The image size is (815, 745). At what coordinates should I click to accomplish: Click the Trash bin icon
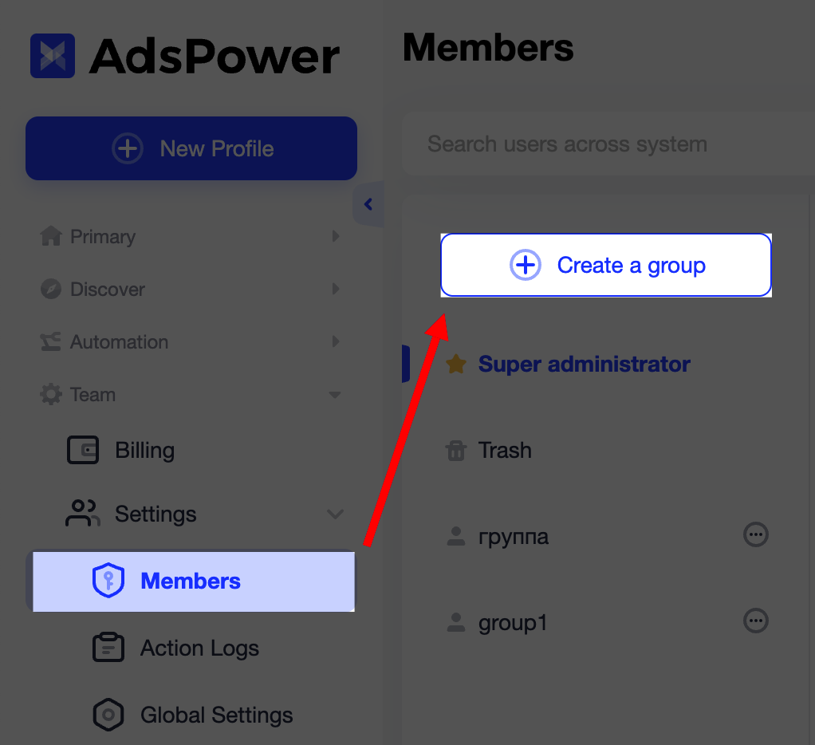pos(456,450)
